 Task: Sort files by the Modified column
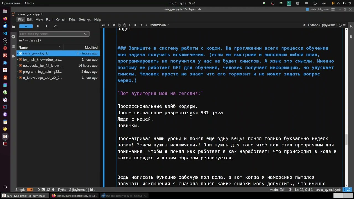point(81,47)
